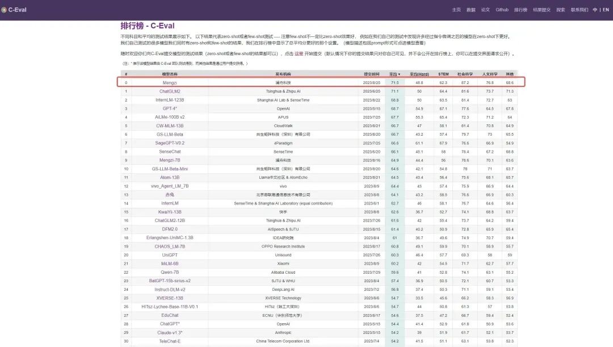
Task: Open the Qwen-7B model entry
Action: tap(170, 272)
